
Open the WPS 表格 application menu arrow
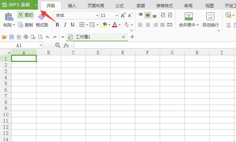pyautogui.click(x=35, y=5)
